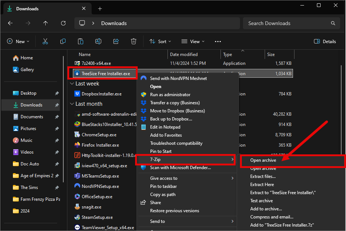Select Restore previous versions
The image size is (346, 231).
click(x=187, y=211)
